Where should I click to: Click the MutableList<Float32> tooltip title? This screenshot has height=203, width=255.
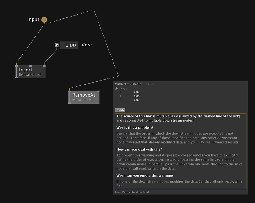coord(129,84)
